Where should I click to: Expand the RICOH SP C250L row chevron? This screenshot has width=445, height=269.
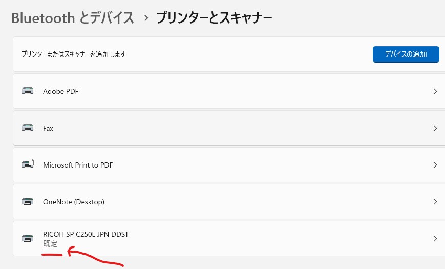tap(435, 239)
